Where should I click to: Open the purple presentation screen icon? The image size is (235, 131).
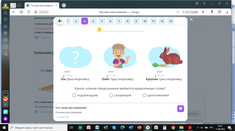[180, 109]
